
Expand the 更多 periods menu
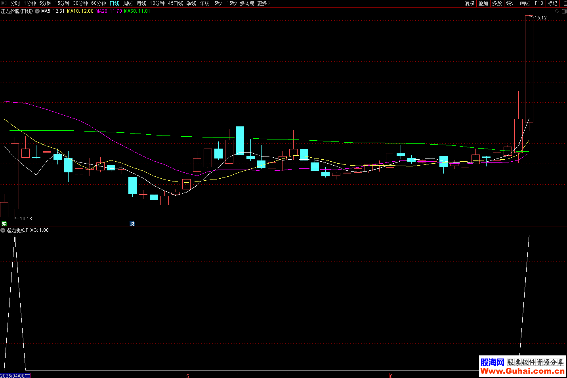tap(264, 3)
